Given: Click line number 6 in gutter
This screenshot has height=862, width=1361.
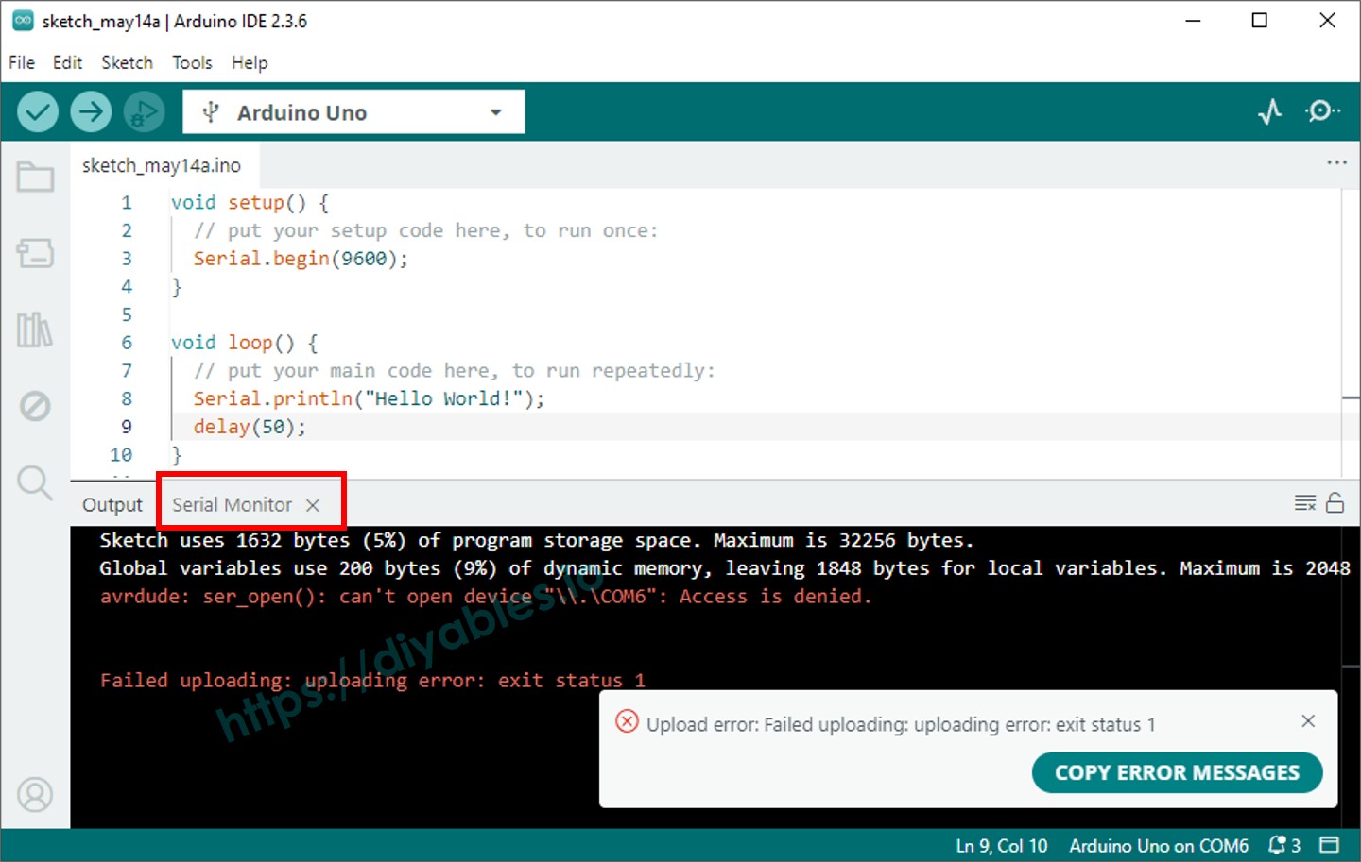Looking at the screenshot, I should [127, 343].
